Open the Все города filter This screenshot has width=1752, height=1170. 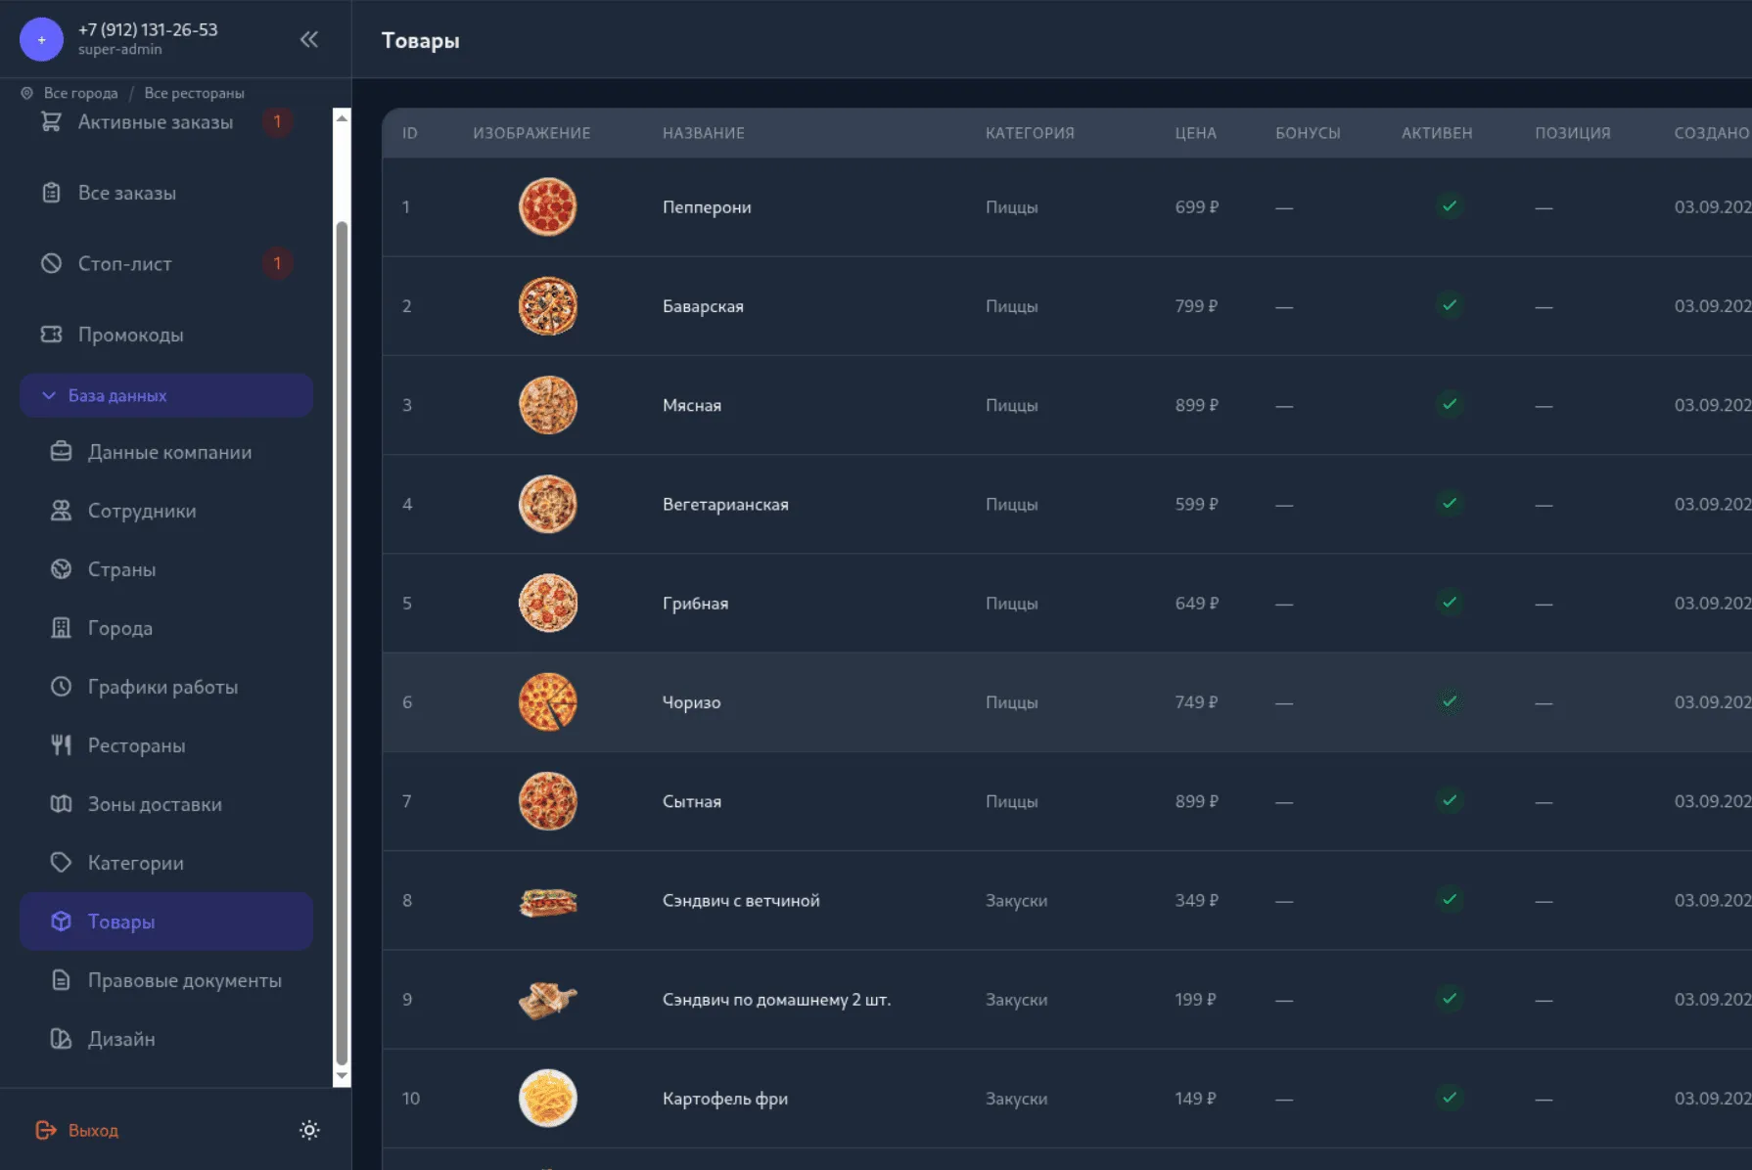coord(80,93)
